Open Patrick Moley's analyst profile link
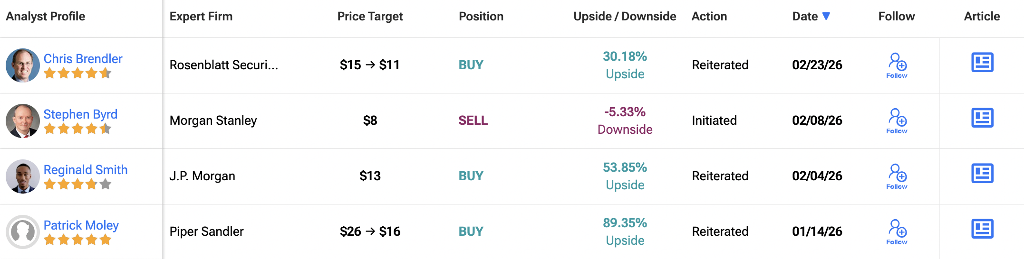This screenshot has height=259, width=1024. (81, 225)
